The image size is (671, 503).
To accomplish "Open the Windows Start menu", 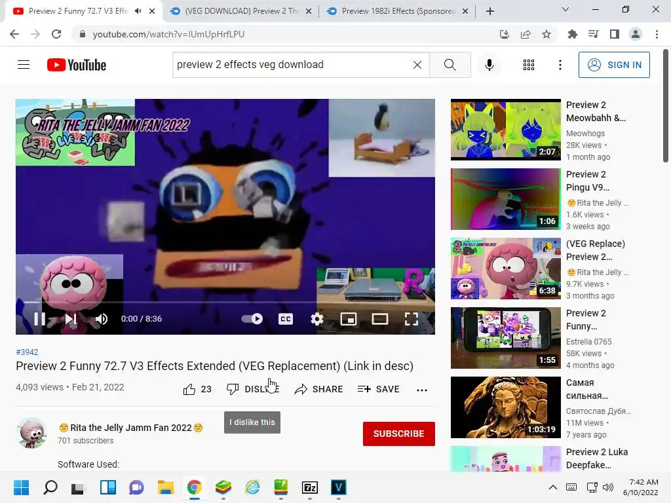I will 21,487.
